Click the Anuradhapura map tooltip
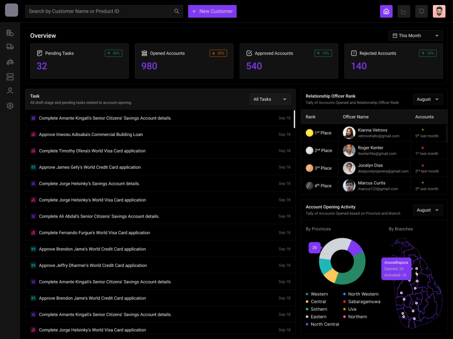The height and width of the screenshot is (339, 453). click(396, 269)
